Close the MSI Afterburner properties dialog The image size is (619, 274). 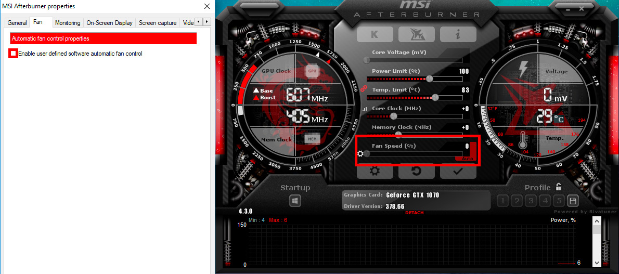coord(207,6)
